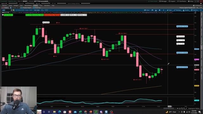Click the zoom out magnifier icon
This screenshot has width=203, height=114.
tap(184, 108)
